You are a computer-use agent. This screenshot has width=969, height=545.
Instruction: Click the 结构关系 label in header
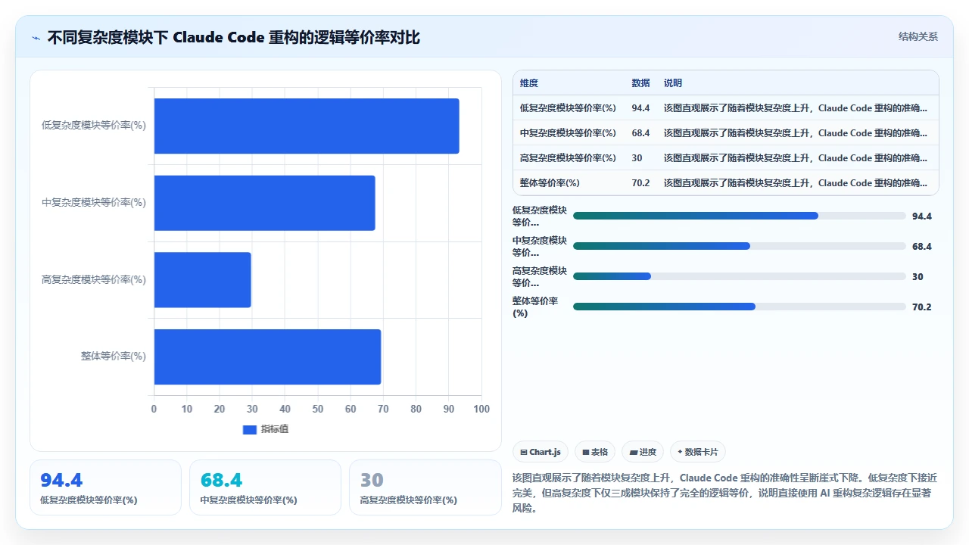918,36
